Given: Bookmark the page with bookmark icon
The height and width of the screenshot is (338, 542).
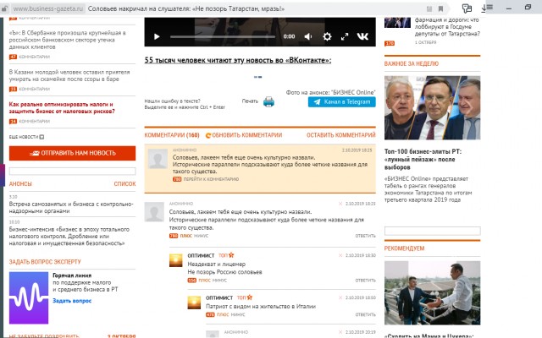Looking at the screenshot, I should (x=440, y=8).
